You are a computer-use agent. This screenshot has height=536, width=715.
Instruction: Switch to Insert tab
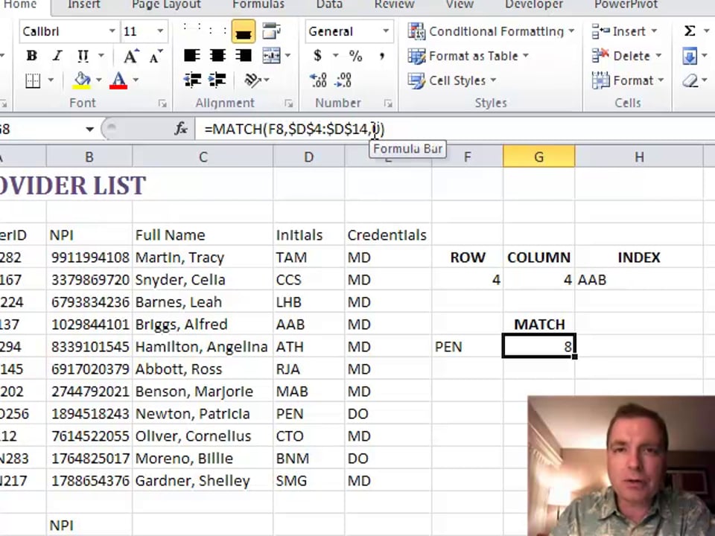pyautogui.click(x=84, y=4)
